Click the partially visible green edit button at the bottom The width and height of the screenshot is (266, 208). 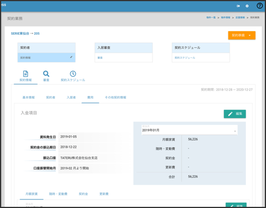[236, 205]
